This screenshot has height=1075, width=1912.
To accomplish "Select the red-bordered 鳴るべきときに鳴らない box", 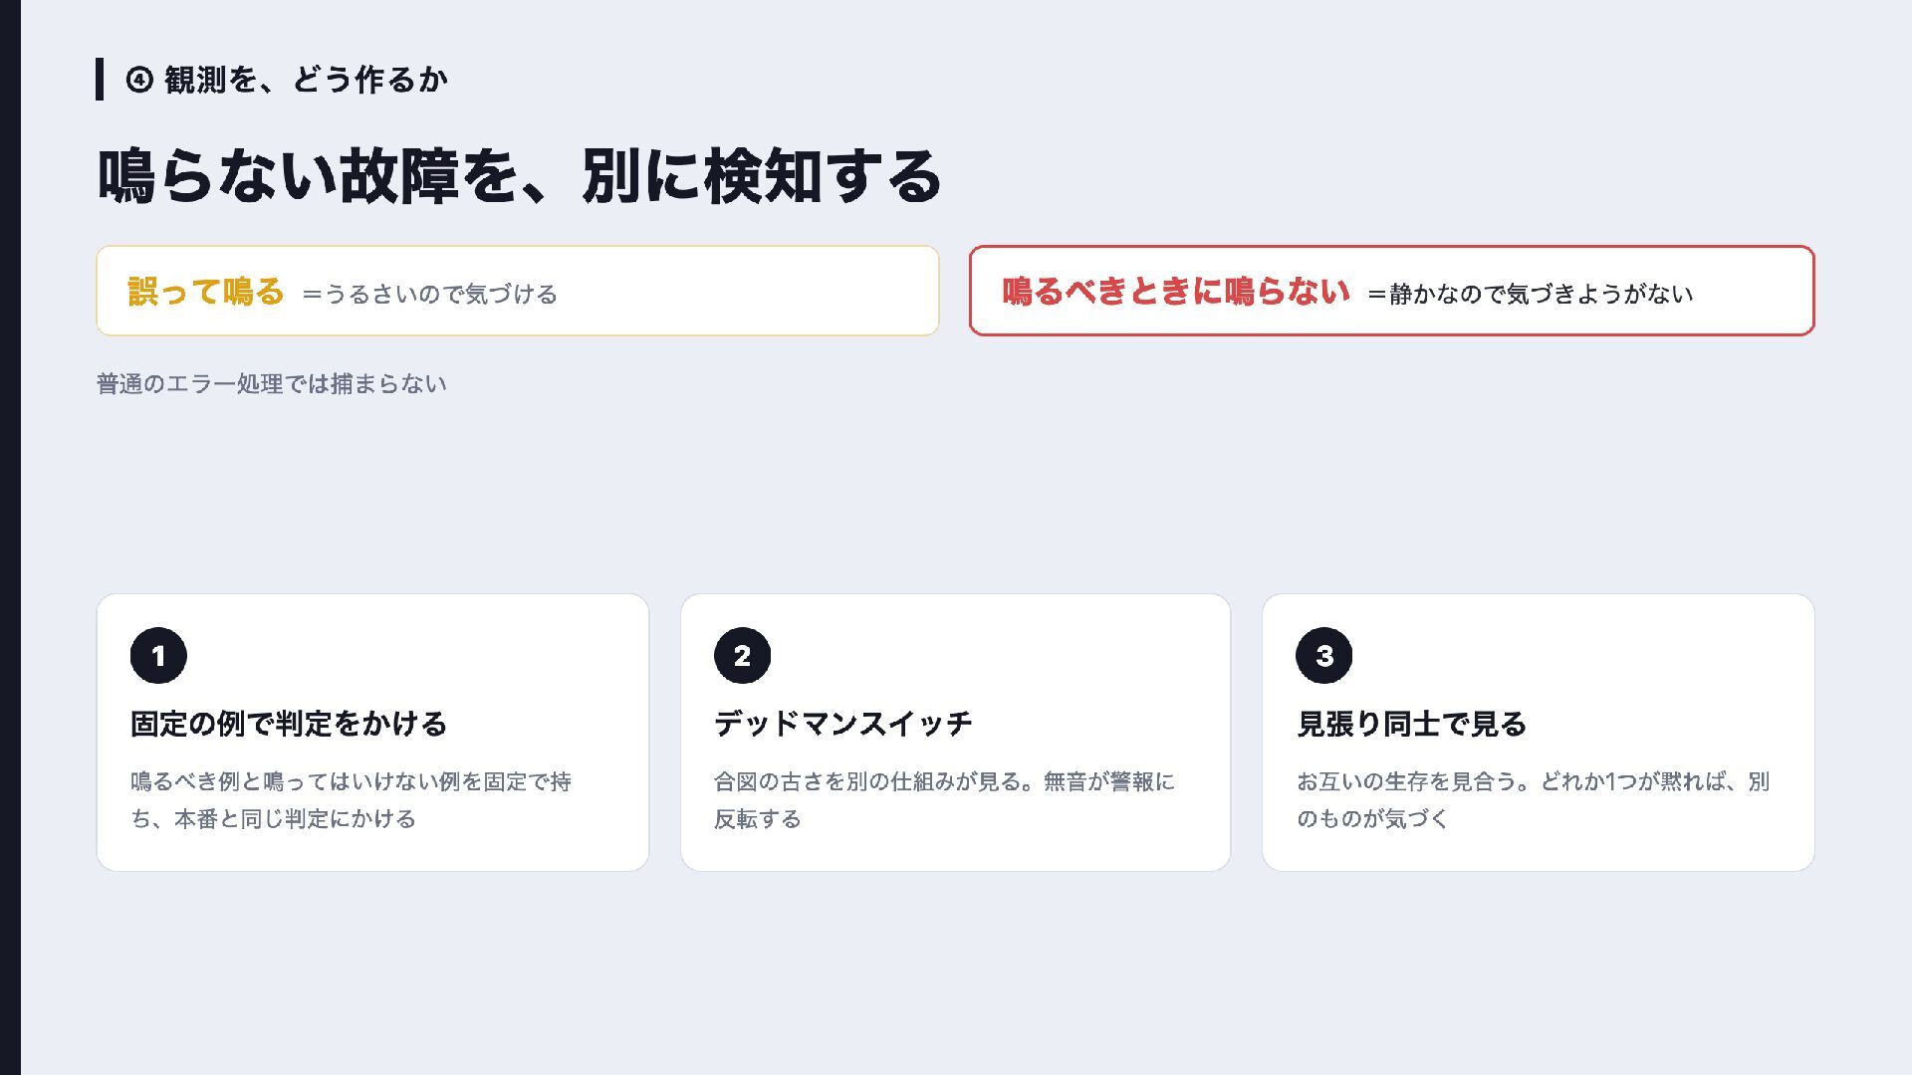I will pos(1391,291).
